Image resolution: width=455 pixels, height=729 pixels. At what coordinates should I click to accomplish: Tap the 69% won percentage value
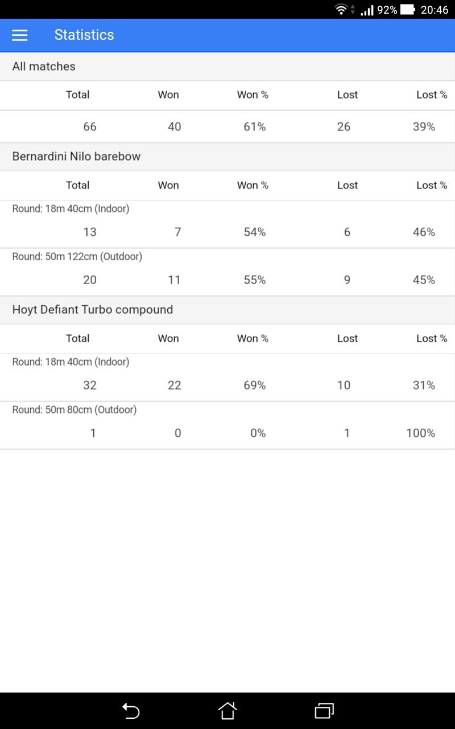[255, 386]
